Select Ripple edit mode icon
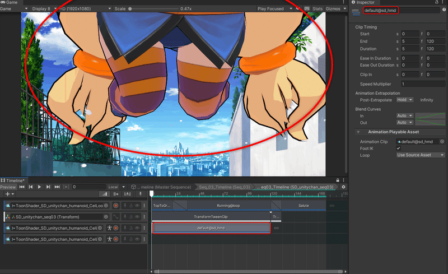The width and height of the screenshot is (448, 274). pyautogui.click(x=116, y=194)
